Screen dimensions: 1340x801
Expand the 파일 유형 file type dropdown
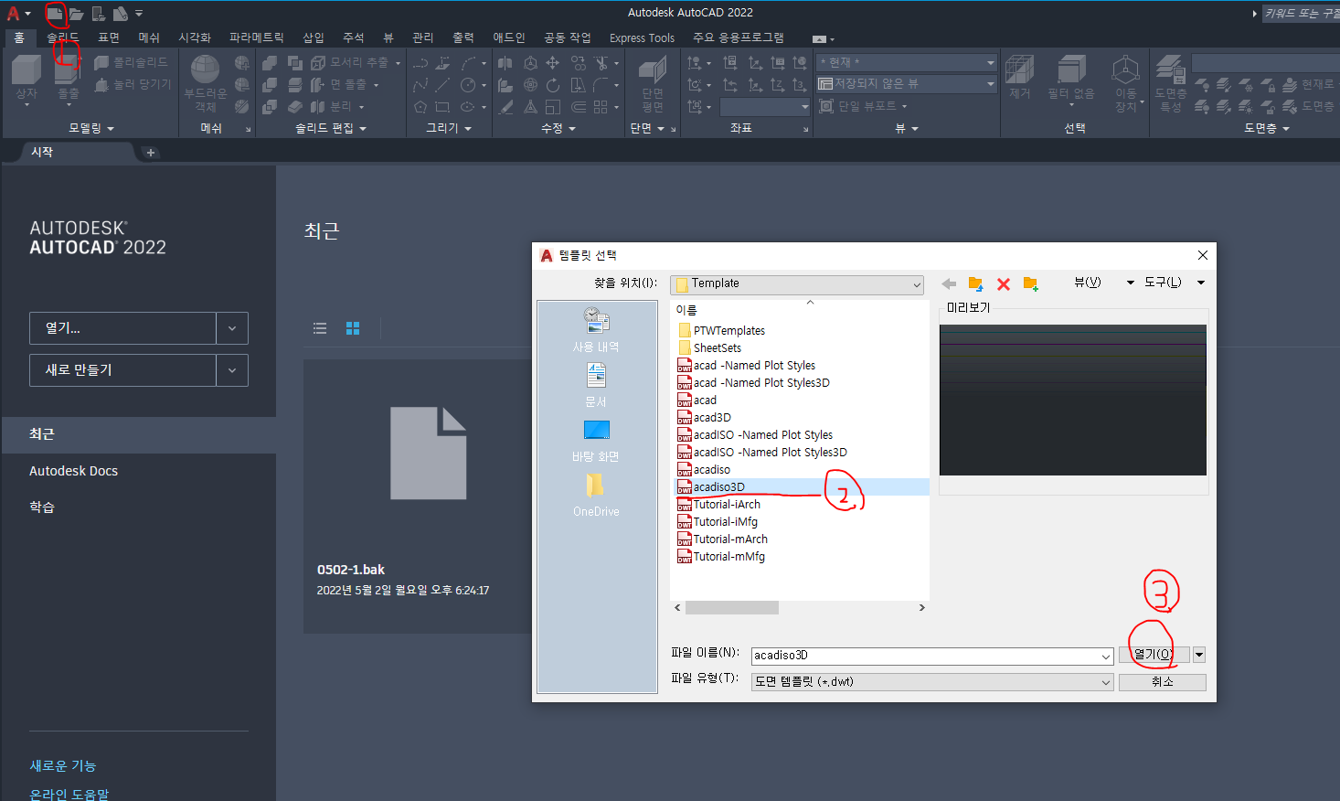(1106, 682)
